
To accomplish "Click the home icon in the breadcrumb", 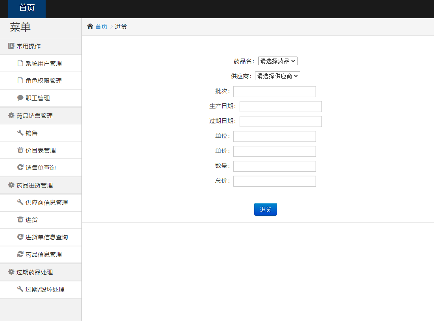I will 90,26.
